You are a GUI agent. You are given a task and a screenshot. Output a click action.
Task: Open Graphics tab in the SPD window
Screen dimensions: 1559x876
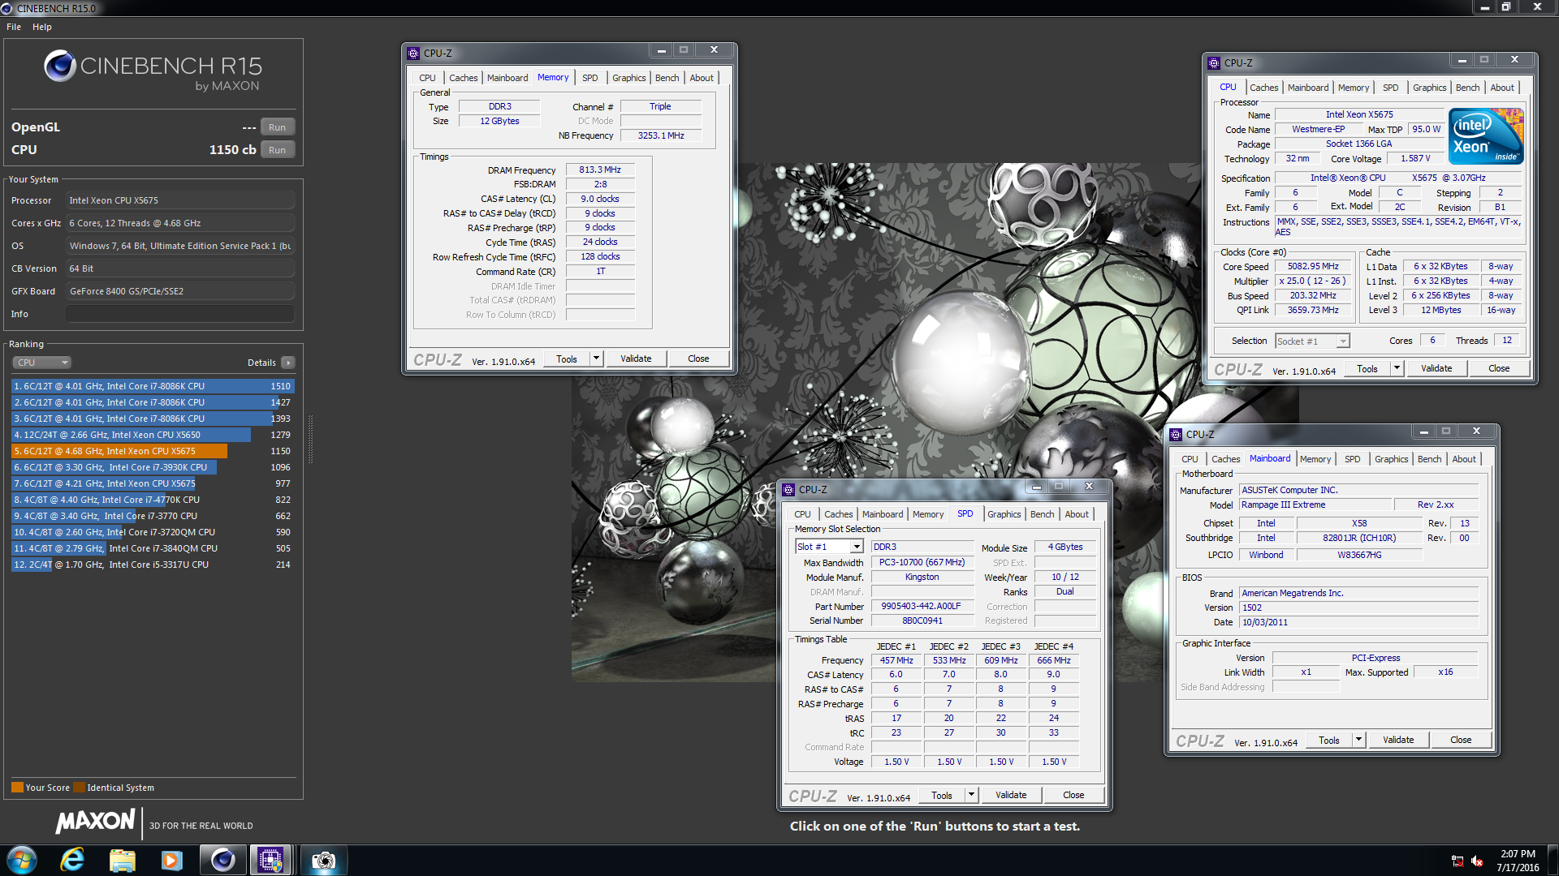click(1004, 514)
